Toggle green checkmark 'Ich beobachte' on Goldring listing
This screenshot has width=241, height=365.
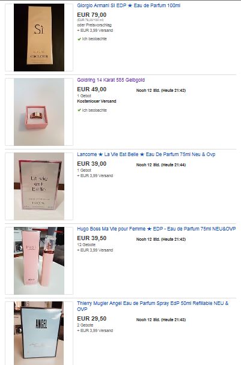[92, 110]
